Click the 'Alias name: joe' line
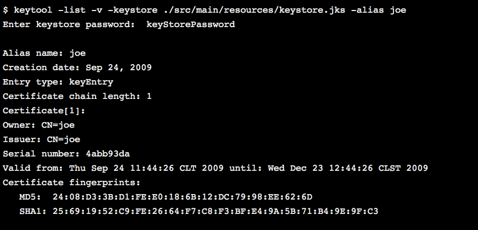This screenshot has height=230, width=478. [x=44, y=54]
